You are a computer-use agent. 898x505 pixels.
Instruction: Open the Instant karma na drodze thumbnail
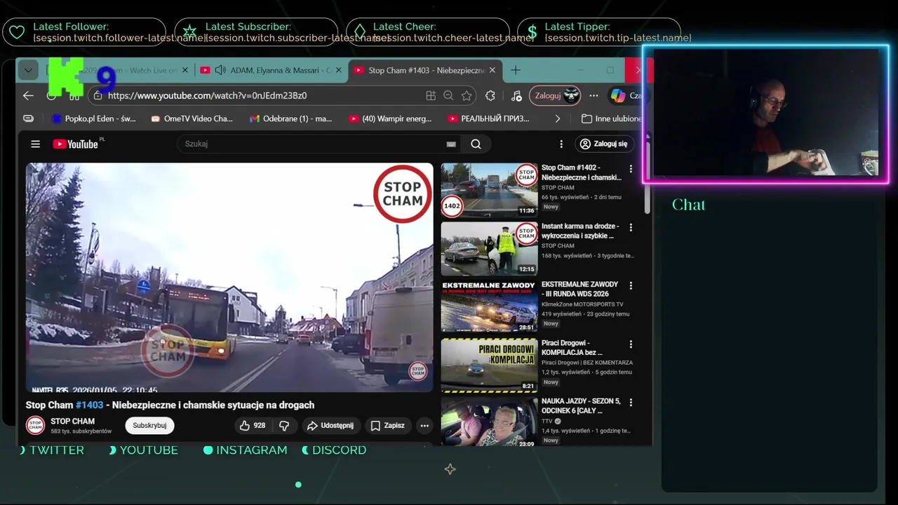click(x=489, y=248)
